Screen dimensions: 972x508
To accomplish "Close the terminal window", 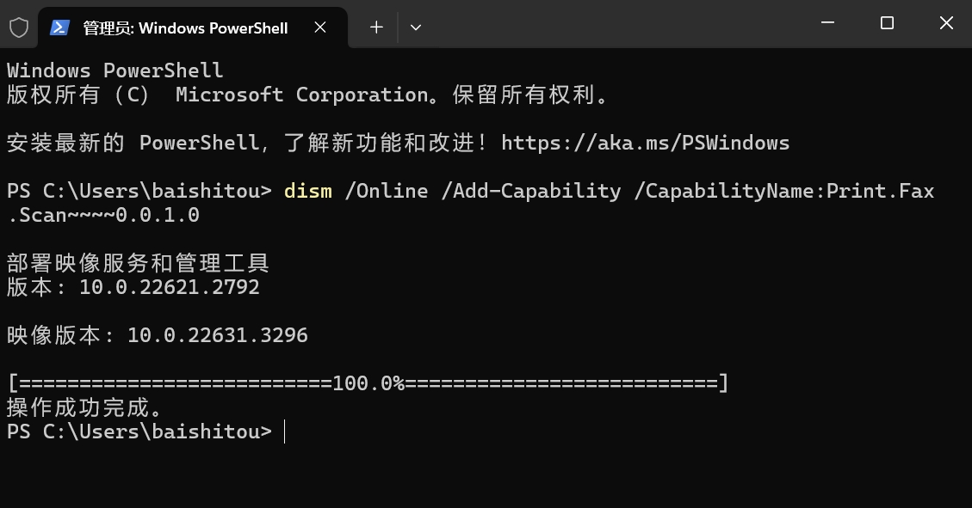I will point(945,24).
